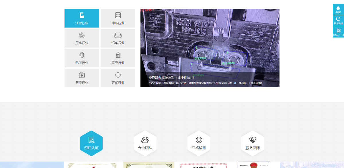Click the 客服1 QQ customer service icon
The image size is (344, 168).
coord(338,9)
